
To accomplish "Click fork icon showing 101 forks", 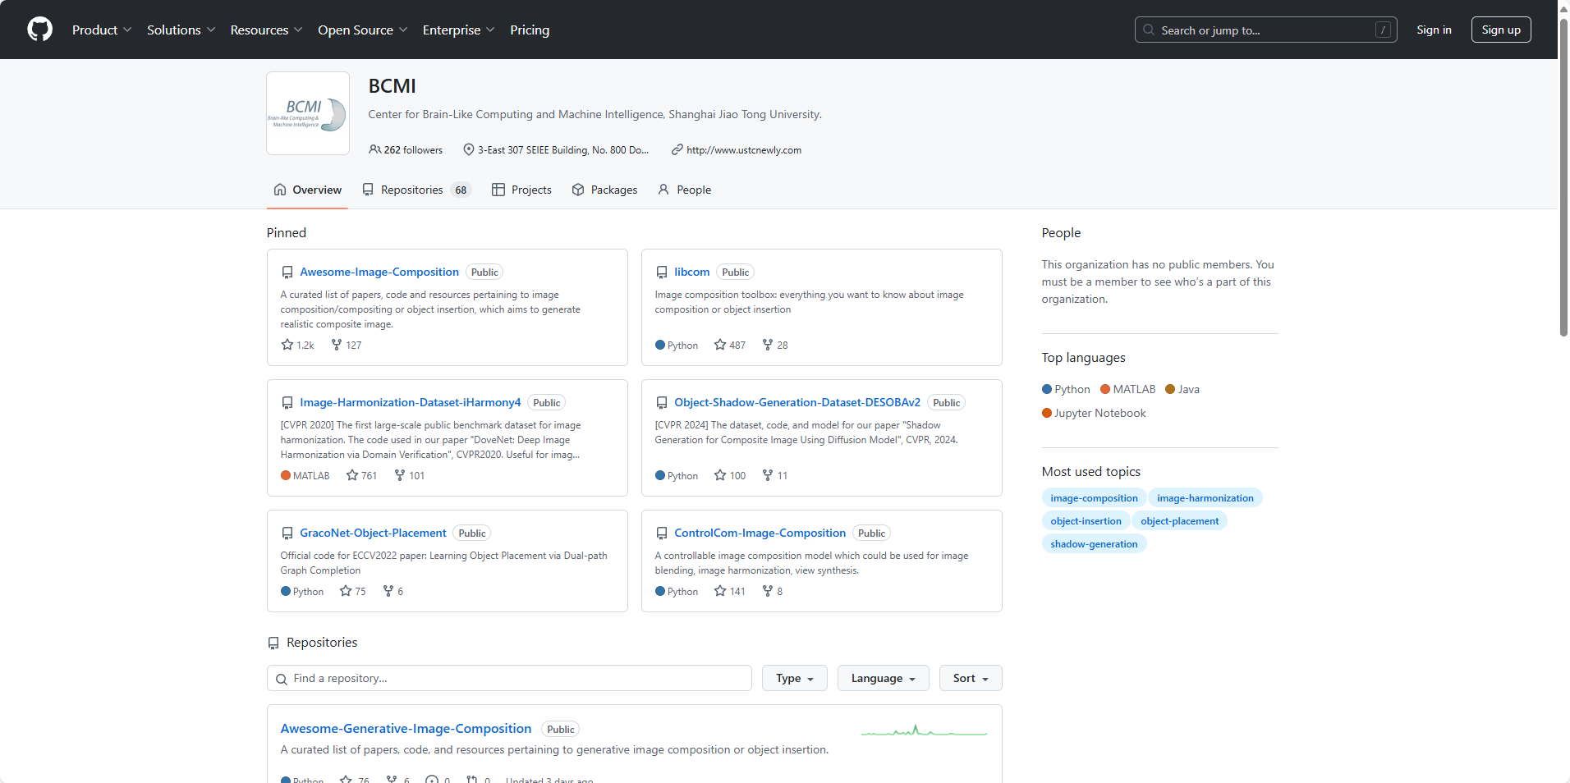I will pos(400,475).
